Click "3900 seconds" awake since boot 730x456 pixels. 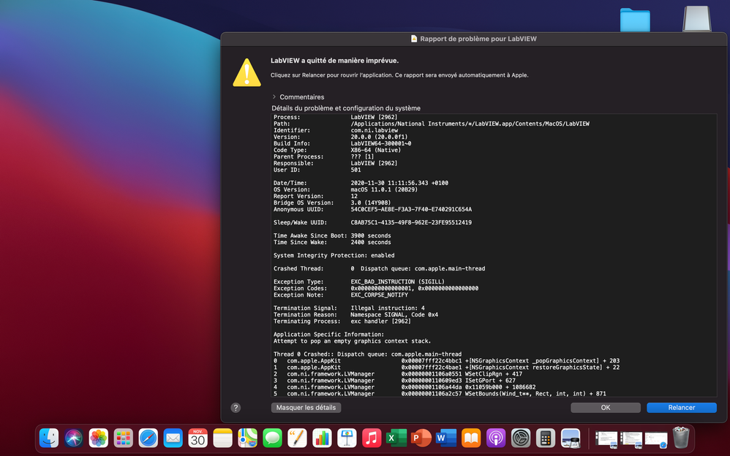(x=371, y=235)
